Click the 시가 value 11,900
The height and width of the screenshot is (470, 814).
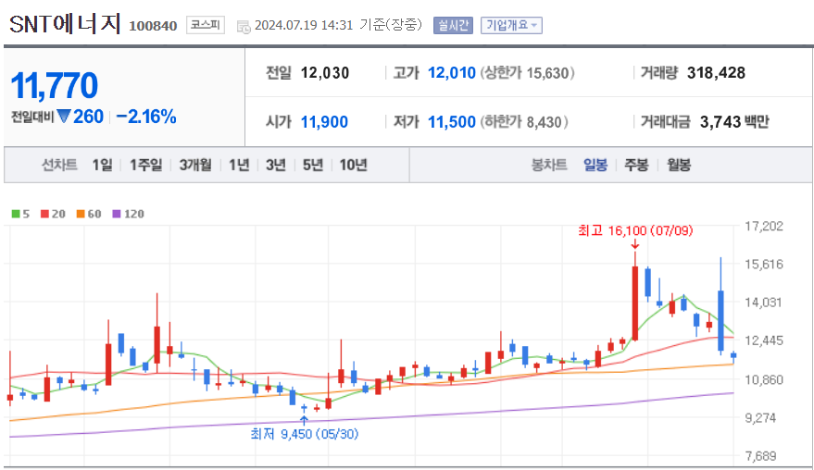[x=324, y=122]
